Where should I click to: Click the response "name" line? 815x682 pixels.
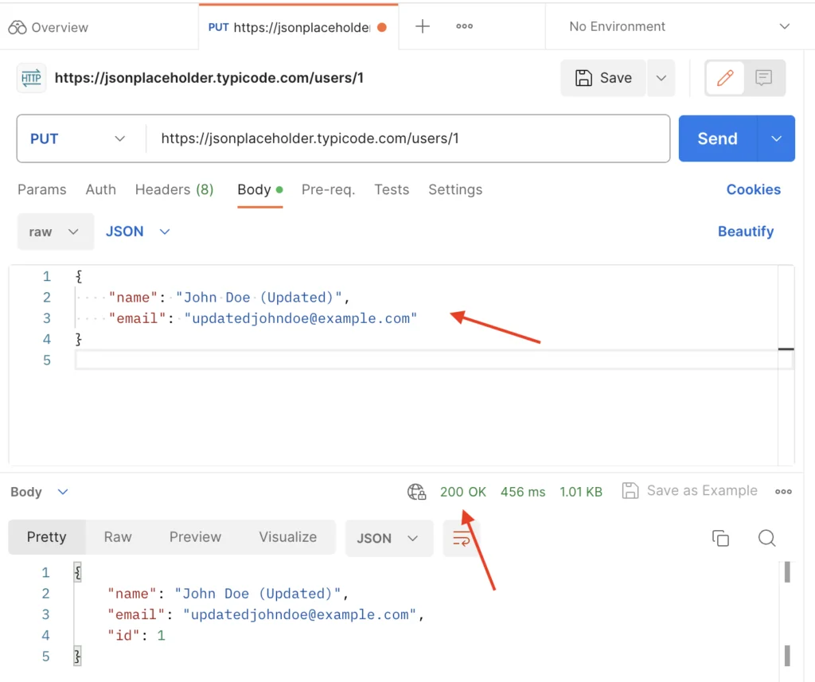coord(228,594)
